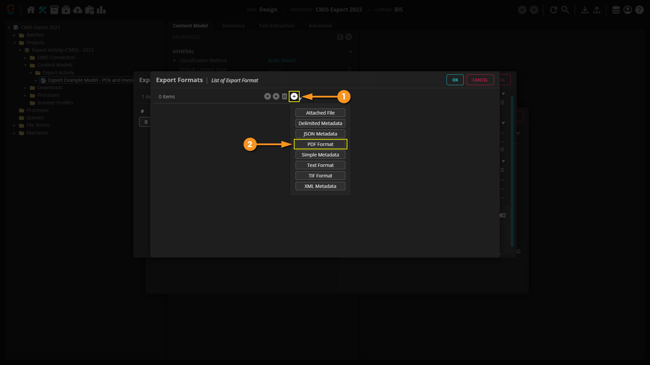Collapse the Content Models tree node
Screen dimensions: 650x365
point(25,65)
